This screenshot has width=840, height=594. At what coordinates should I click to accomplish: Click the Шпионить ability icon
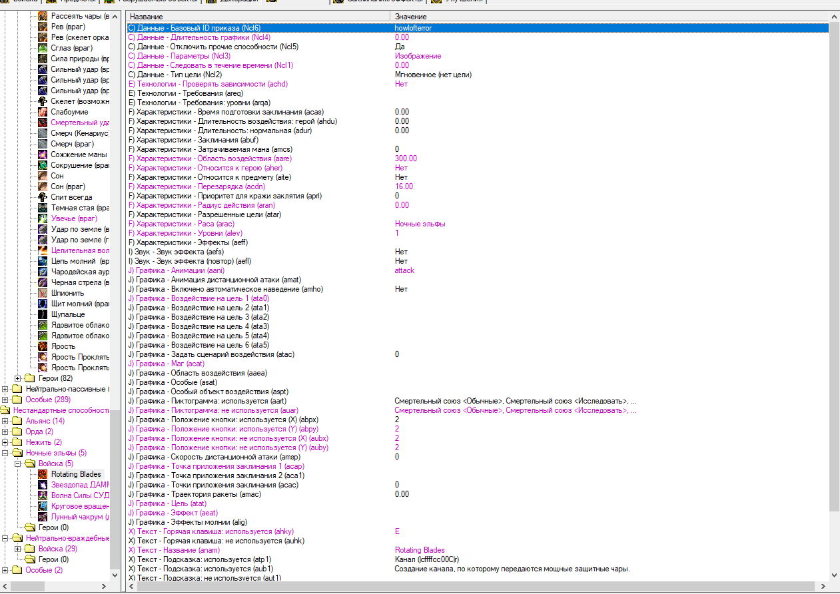[43, 293]
